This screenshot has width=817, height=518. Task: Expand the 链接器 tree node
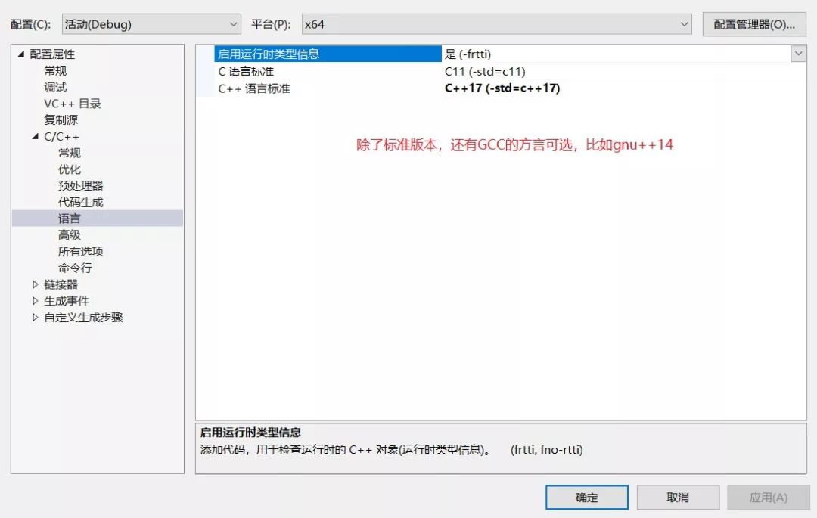pos(34,284)
